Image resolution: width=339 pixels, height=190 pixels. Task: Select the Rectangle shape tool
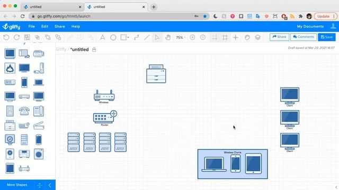[x=123, y=37]
